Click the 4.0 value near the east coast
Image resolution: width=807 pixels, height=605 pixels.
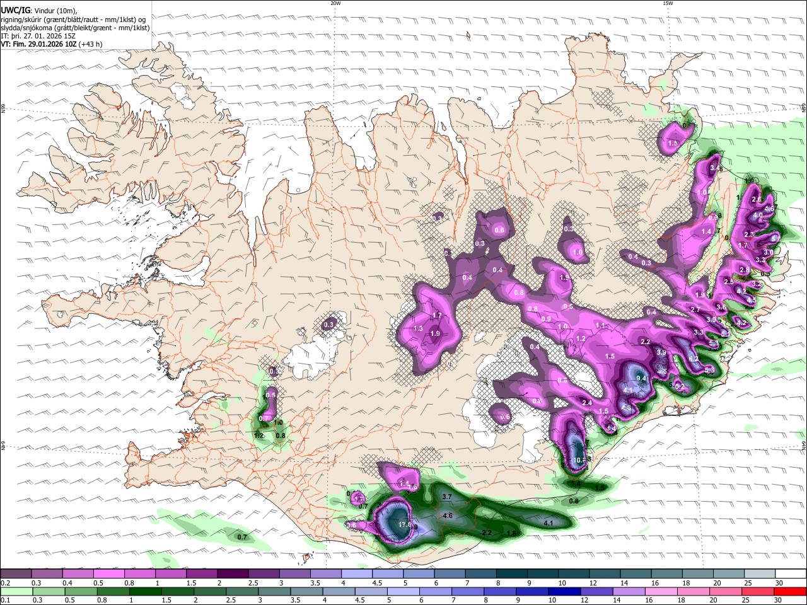pyautogui.click(x=758, y=215)
